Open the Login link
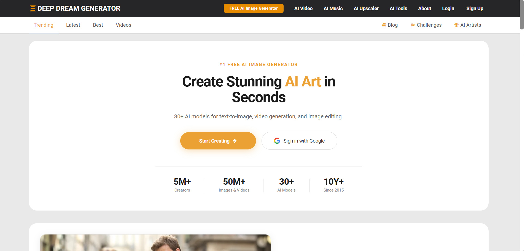Screen dimensions: 525x251 click(x=448, y=9)
